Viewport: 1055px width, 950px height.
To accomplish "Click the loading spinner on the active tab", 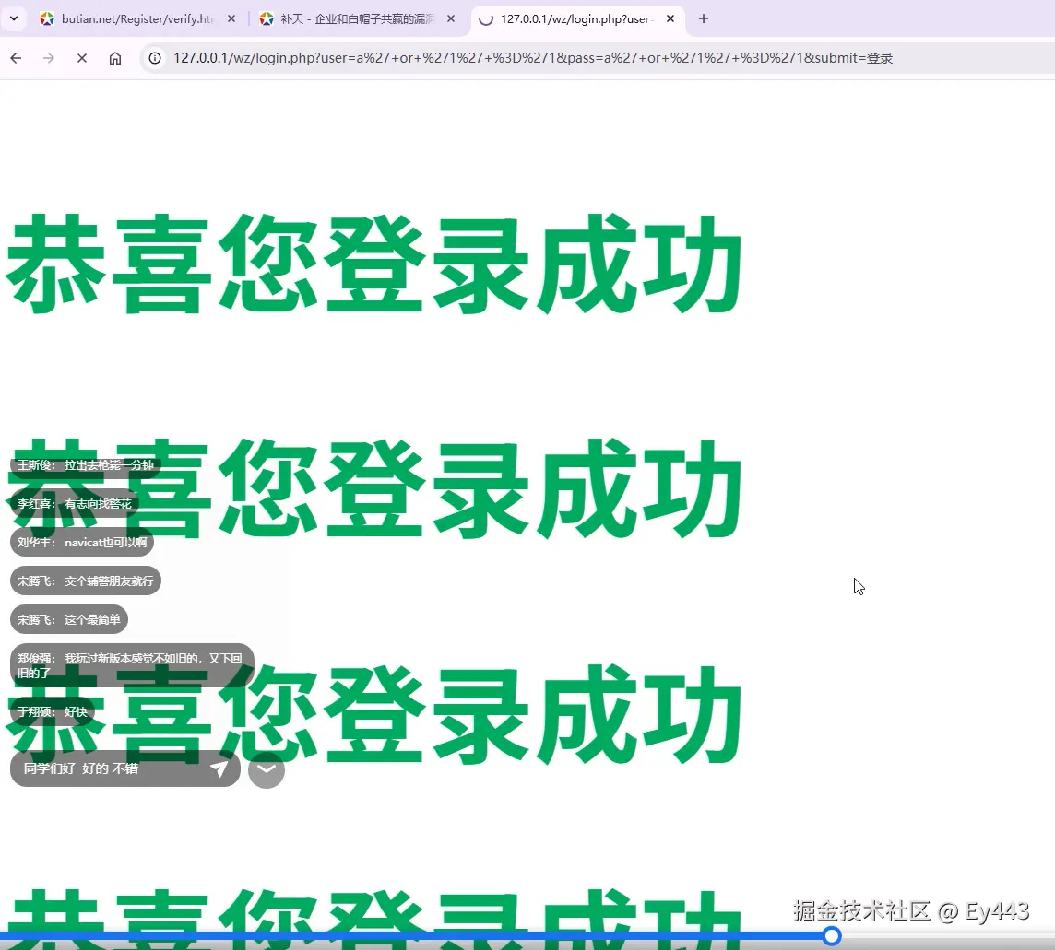I will [486, 19].
